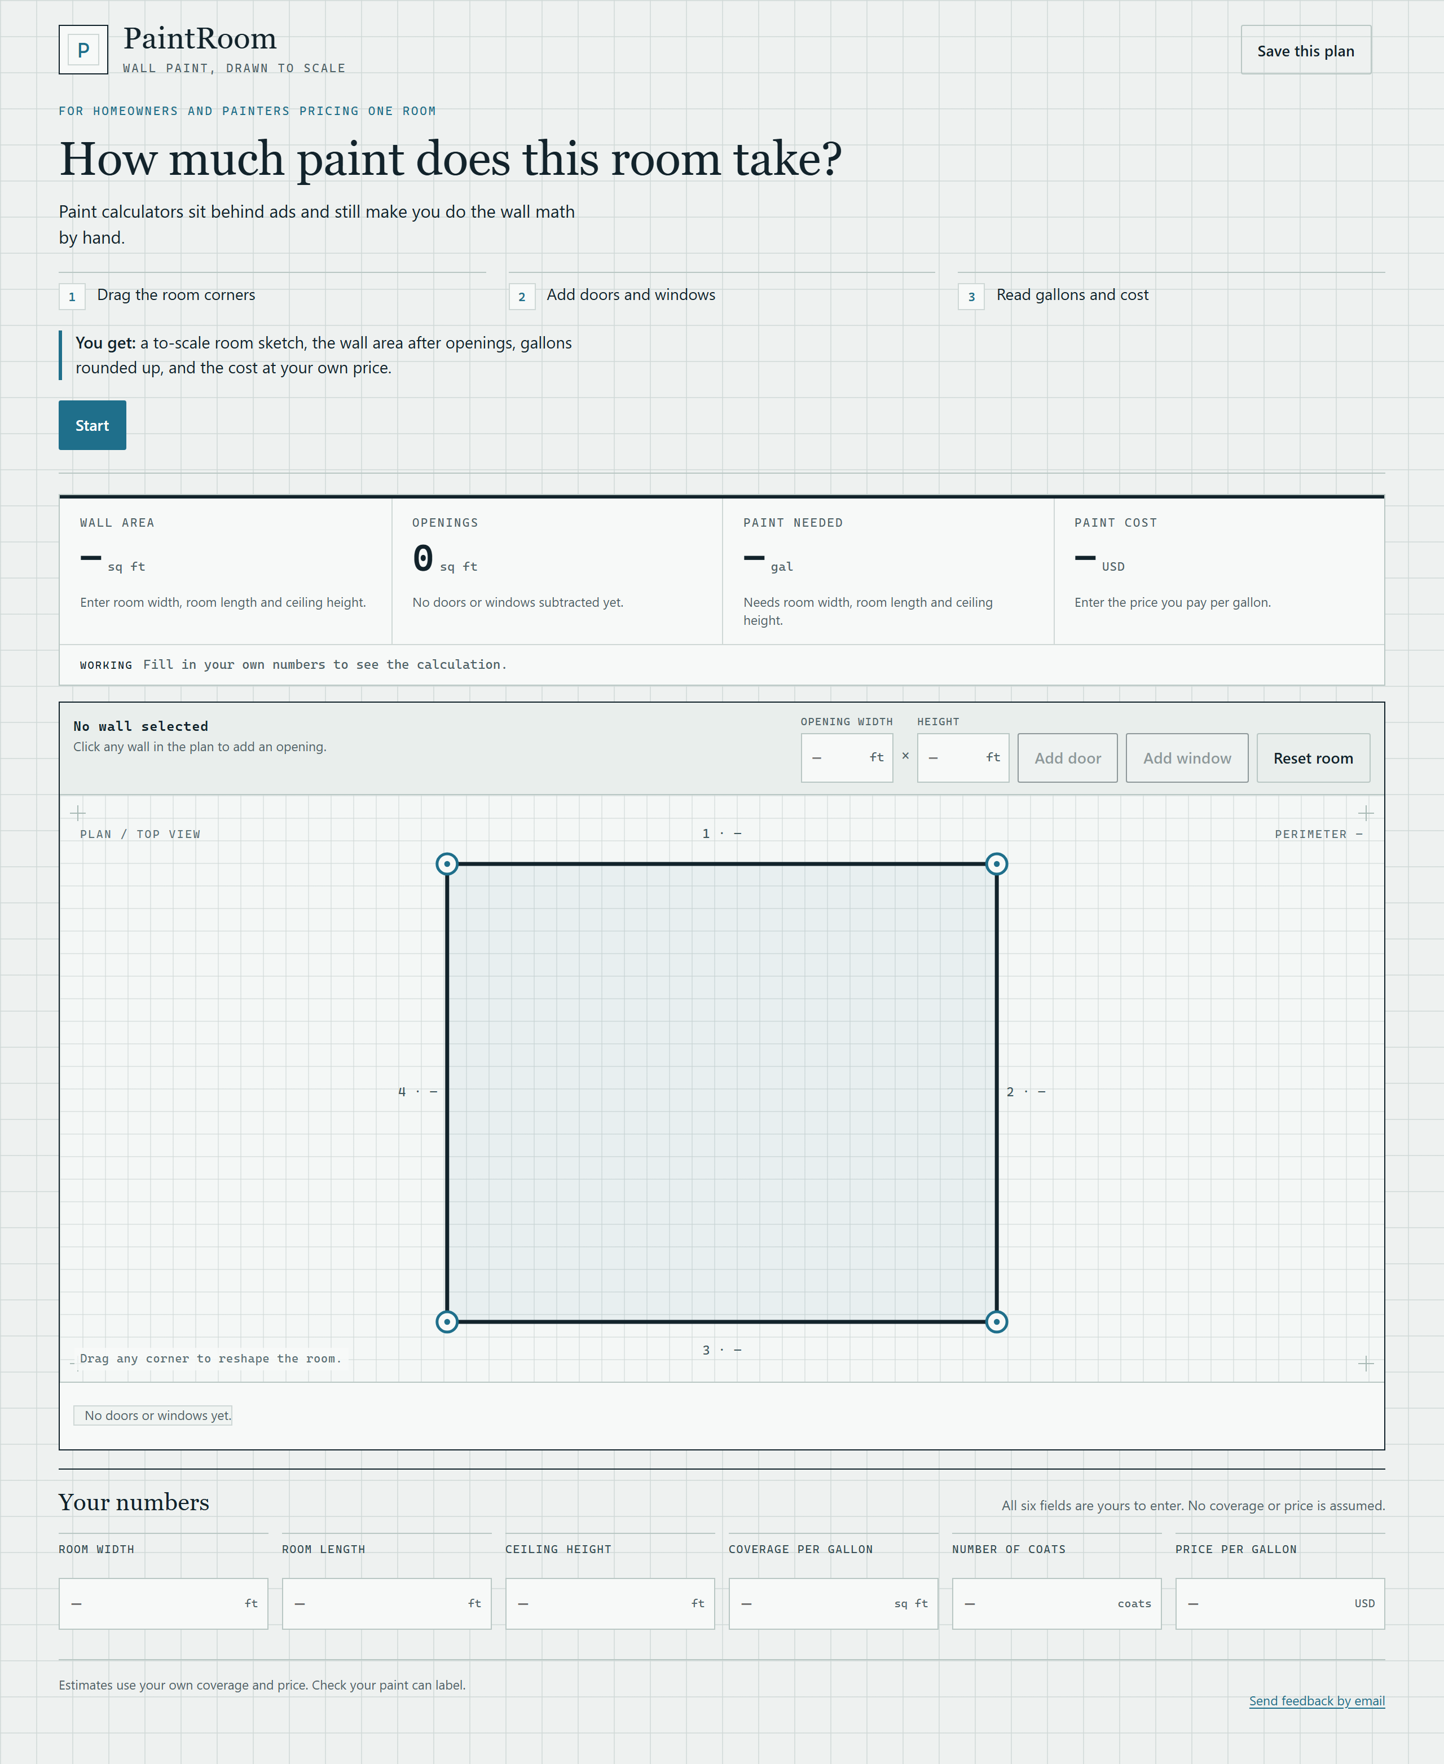The width and height of the screenshot is (1444, 1764).
Task: Click the Ceiling height input field
Action: (x=610, y=1603)
